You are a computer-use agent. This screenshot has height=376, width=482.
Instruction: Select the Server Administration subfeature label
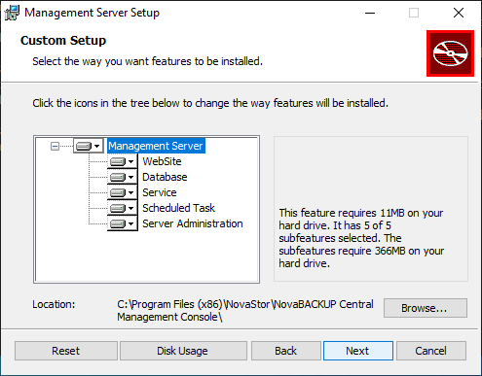[193, 223]
